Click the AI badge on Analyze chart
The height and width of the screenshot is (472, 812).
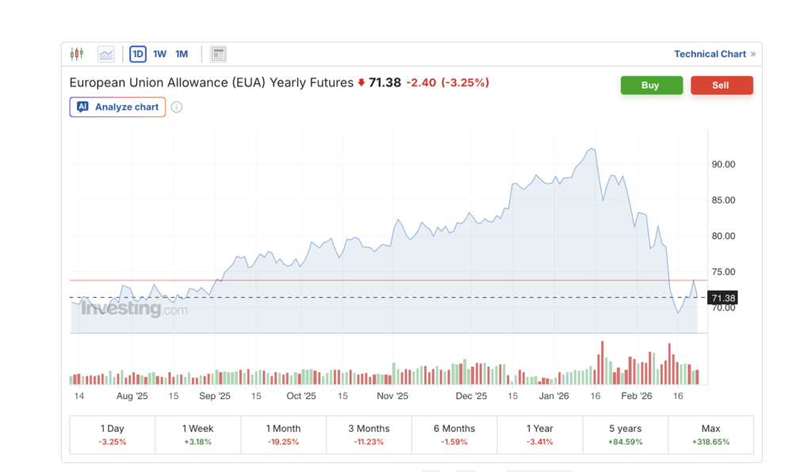82,107
